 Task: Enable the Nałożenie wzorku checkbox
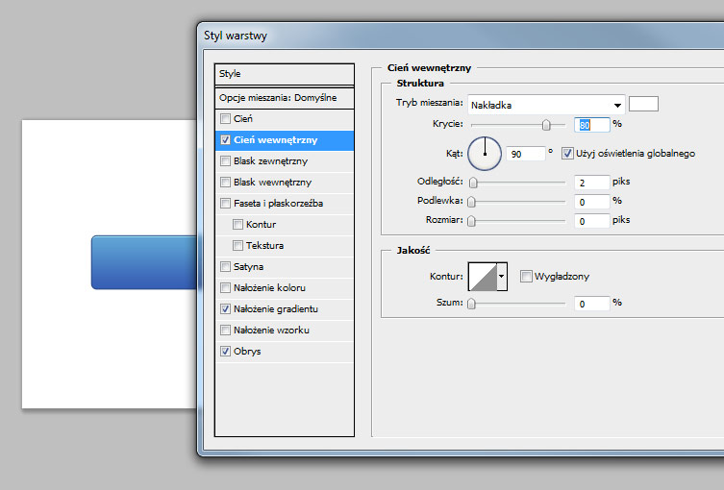pos(225,330)
